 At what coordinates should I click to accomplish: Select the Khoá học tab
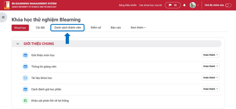pos(20,28)
